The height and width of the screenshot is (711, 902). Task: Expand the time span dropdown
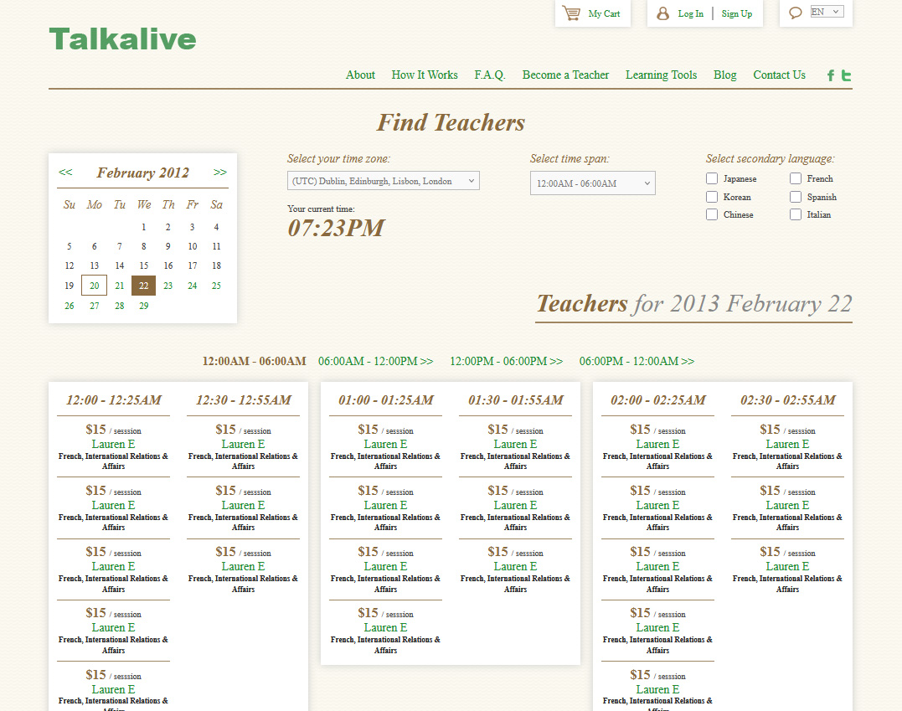click(592, 183)
